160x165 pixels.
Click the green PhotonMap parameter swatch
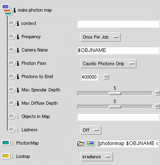tap(6, 143)
